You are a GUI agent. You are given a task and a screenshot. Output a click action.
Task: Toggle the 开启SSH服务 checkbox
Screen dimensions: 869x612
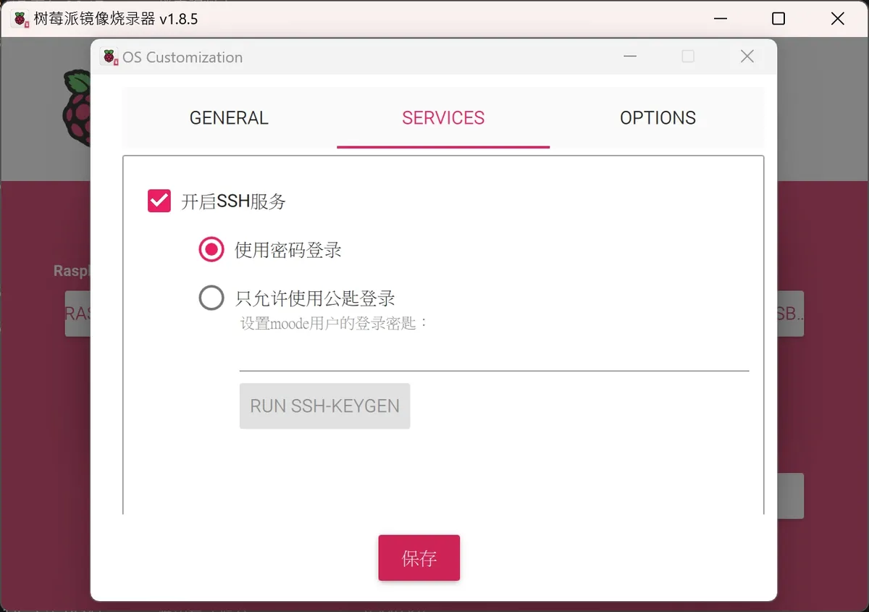point(159,201)
